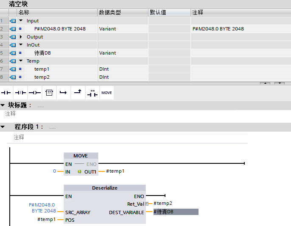Insert a normally open contact
Viewport: 291px width, 226px height.
coord(6,93)
